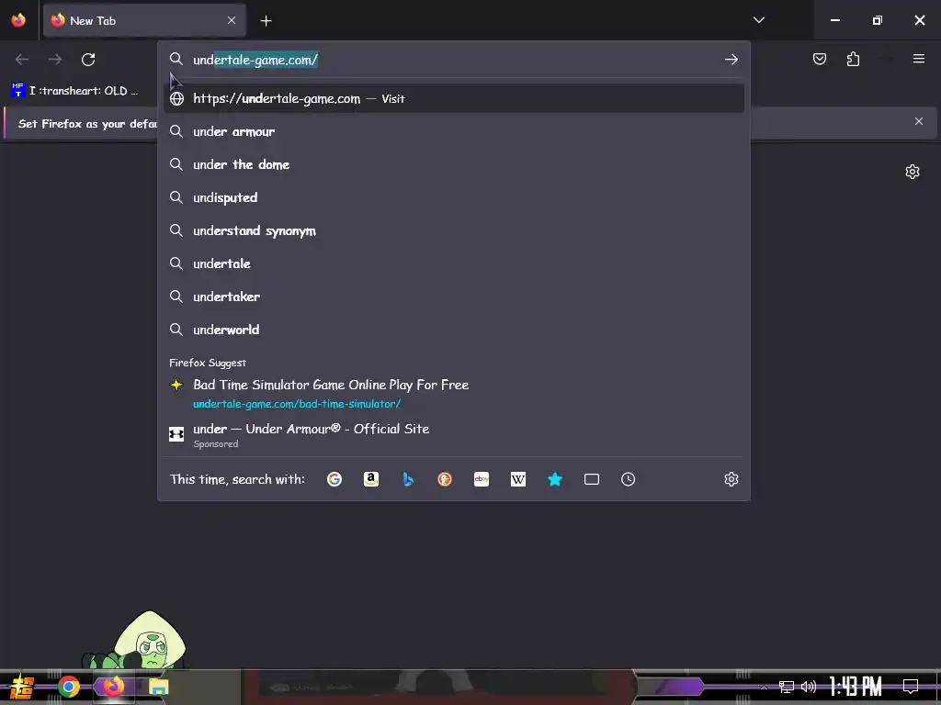Open undertale-game.com/bad-time-simulator/ URL link
This screenshot has height=705, width=941.
click(x=297, y=404)
